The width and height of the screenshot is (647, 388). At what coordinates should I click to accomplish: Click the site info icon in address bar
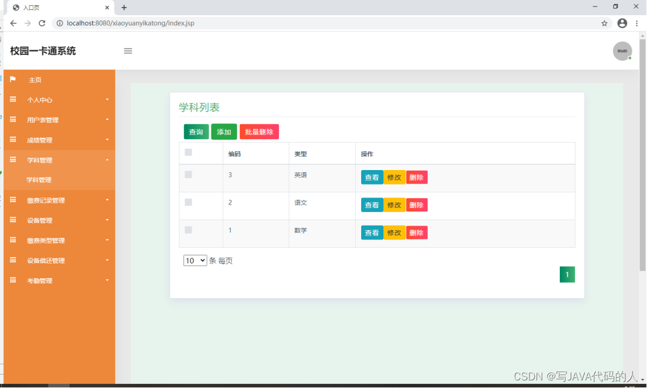(60, 23)
